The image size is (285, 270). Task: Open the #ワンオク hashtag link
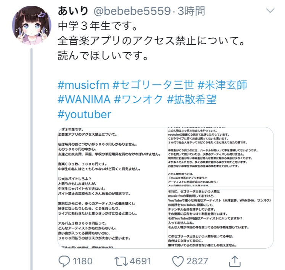[138, 100]
